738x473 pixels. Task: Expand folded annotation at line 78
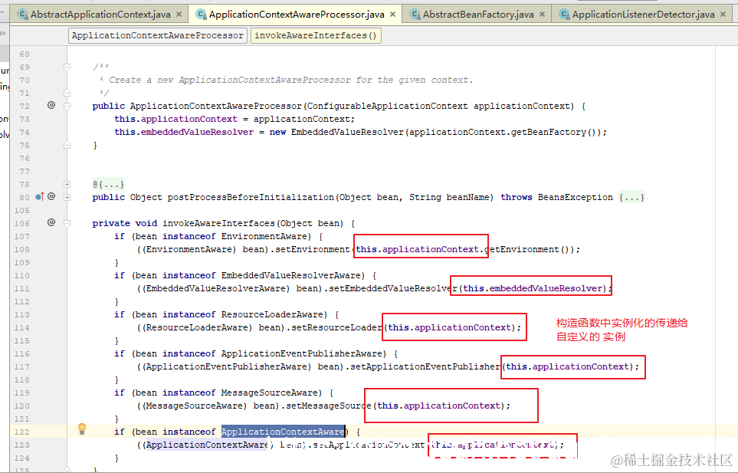(x=67, y=185)
